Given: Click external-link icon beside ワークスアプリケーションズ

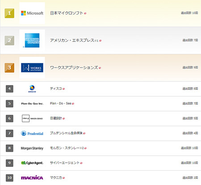Looking at the screenshot, I should tap(100, 68).
